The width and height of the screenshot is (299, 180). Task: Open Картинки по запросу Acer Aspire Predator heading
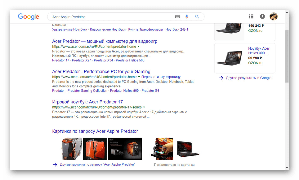pyautogui.click(x=95, y=131)
